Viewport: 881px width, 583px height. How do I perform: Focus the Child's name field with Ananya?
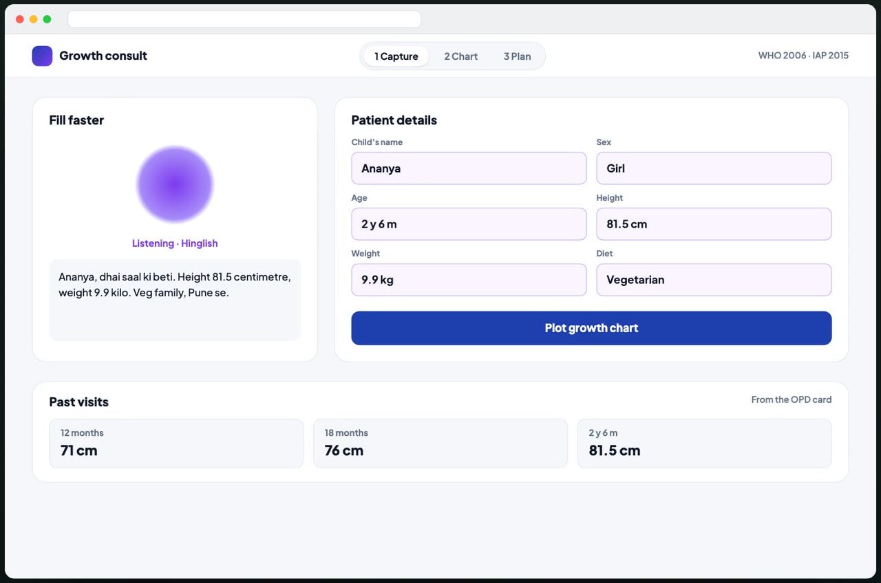point(469,168)
